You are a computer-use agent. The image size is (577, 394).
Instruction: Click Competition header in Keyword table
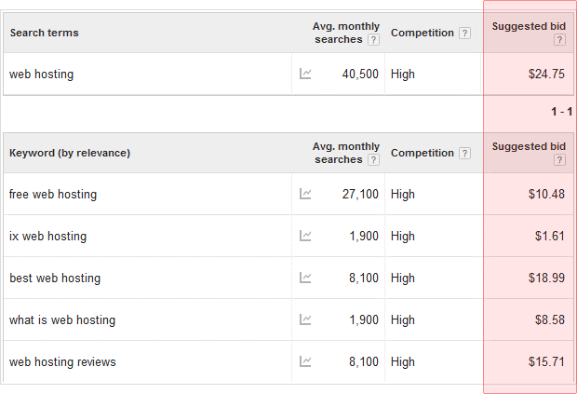pos(422,153)
